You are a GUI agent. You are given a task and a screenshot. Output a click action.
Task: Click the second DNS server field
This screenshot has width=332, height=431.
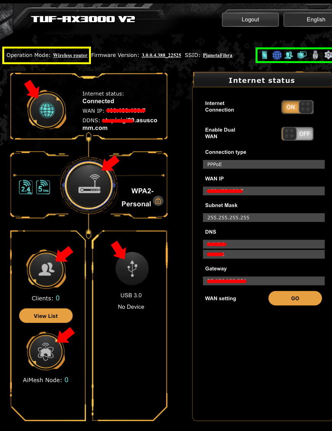pos(264,254)
